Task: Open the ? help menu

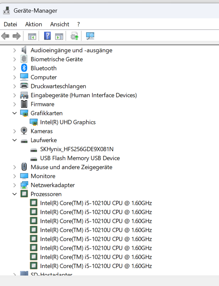Action: click(79, 24)
